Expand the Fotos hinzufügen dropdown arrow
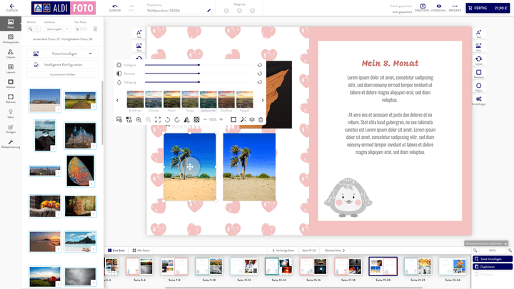Image resolution: width=514 pixels, height=289 pixels. point(91,54)
